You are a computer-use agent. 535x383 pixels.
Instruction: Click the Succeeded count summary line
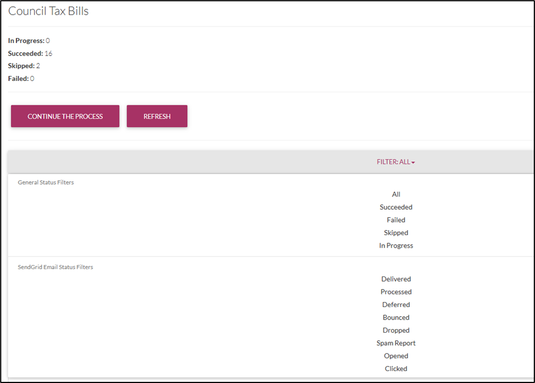(x=30, y=53)
